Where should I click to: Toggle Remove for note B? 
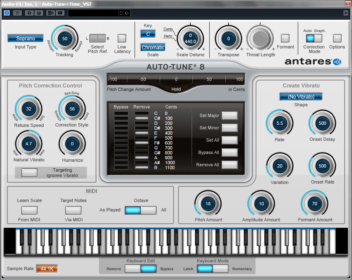click(x=142, y=168)
